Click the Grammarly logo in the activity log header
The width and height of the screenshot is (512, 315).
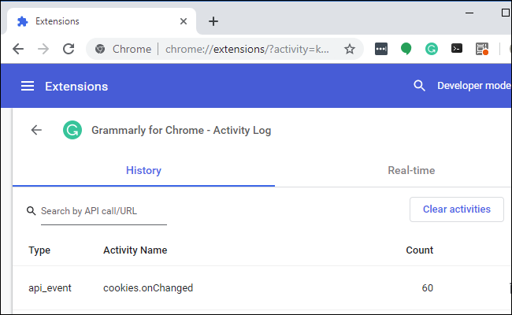(x=72, y=130)
